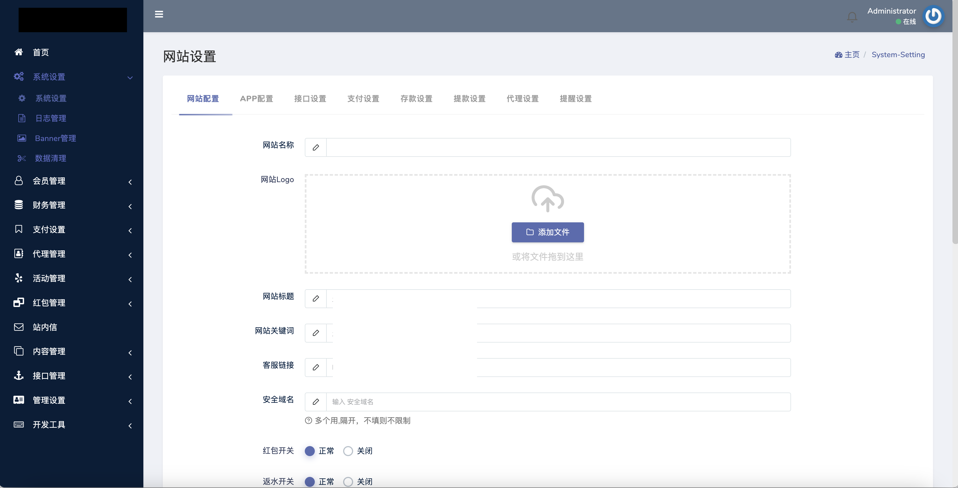Set 红包开关 to 关闭
The height and width of the screenshot is (488, 958).
pyautogui.click(x=348, y=451)
